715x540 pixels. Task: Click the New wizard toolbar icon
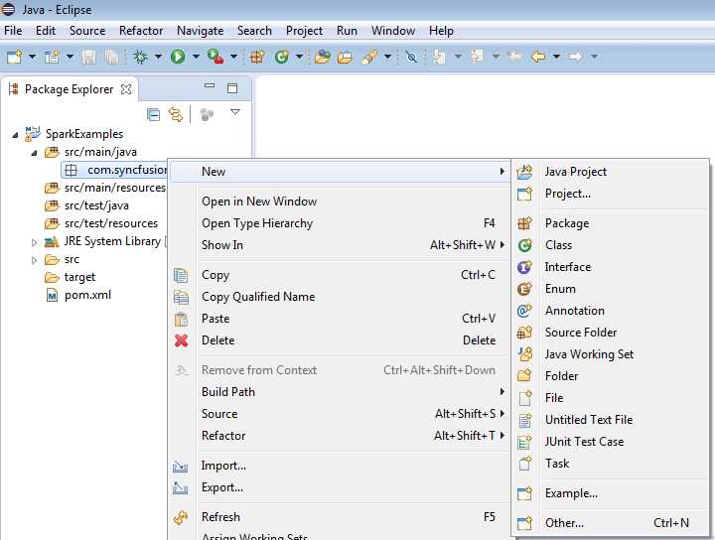(x=14, y=57)
